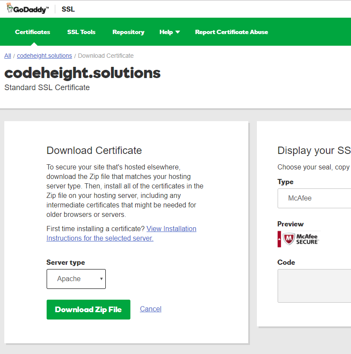Click the Download Zip File button
351x354 pixels.
[x=88, y=309]
